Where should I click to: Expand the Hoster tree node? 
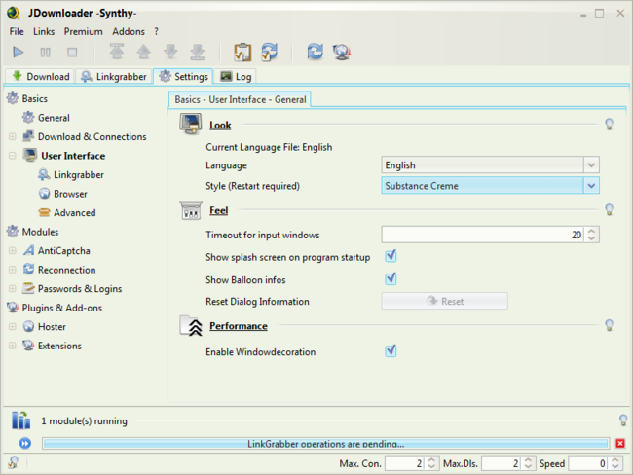(12, 326)
